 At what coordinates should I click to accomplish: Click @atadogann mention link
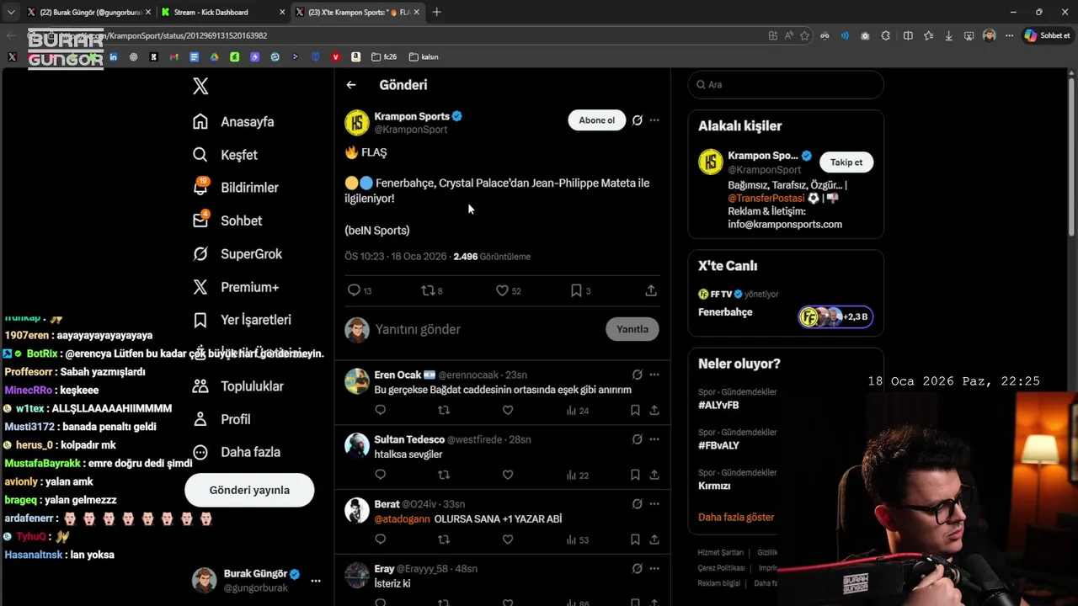coord(402,519)
